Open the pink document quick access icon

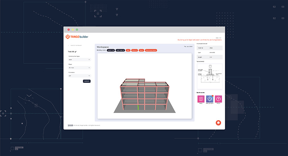click(x=201, y=99)
